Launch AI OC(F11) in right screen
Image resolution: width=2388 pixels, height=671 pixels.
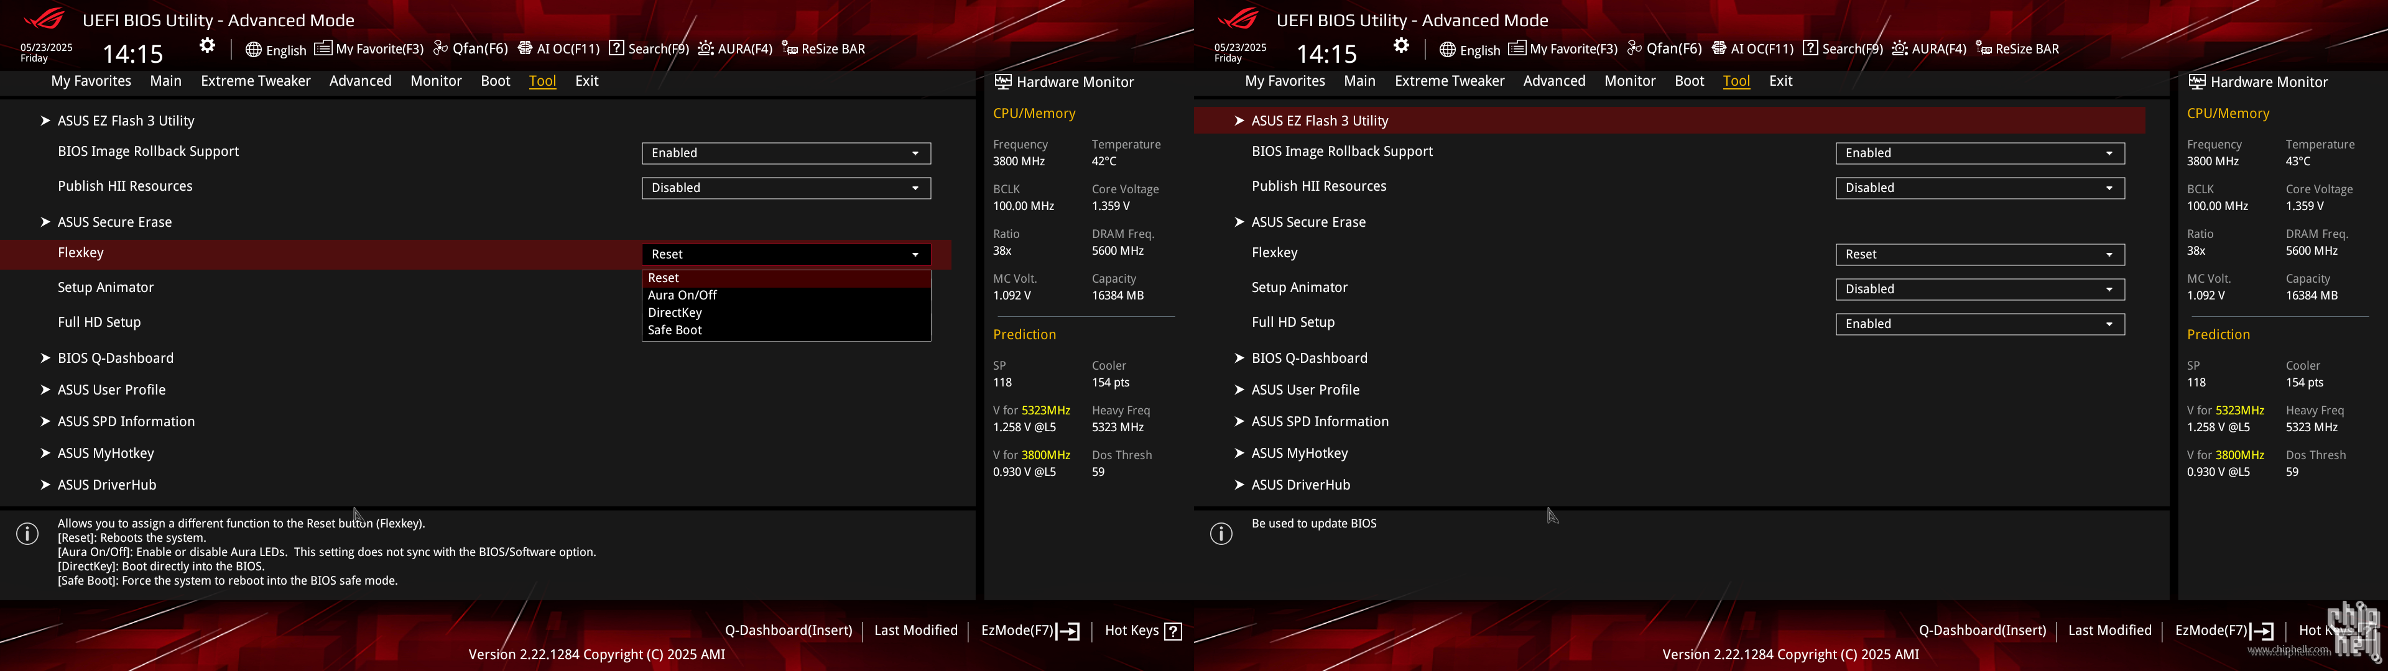tap(1753, 49)
